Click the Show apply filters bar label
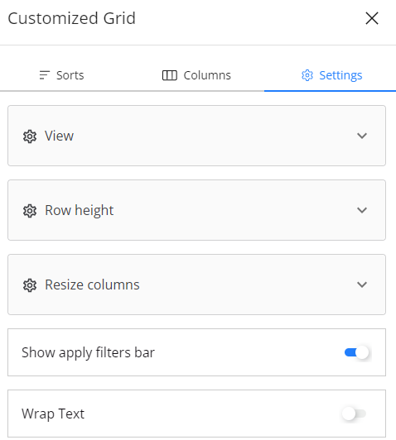 coord(89,352)
